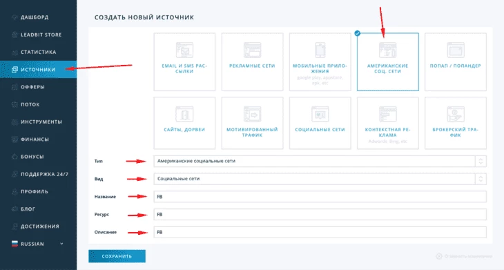Choose the Контекстная реклама source card
The width and height of the screenshot is (504, 270).
[387, 123]
